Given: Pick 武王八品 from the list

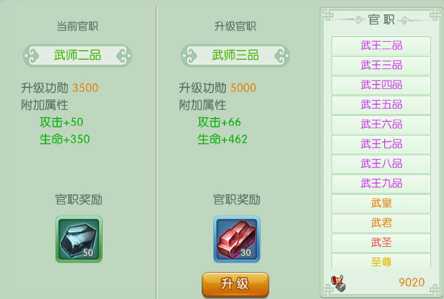Looking at the screenshot, I should (381, 164).
